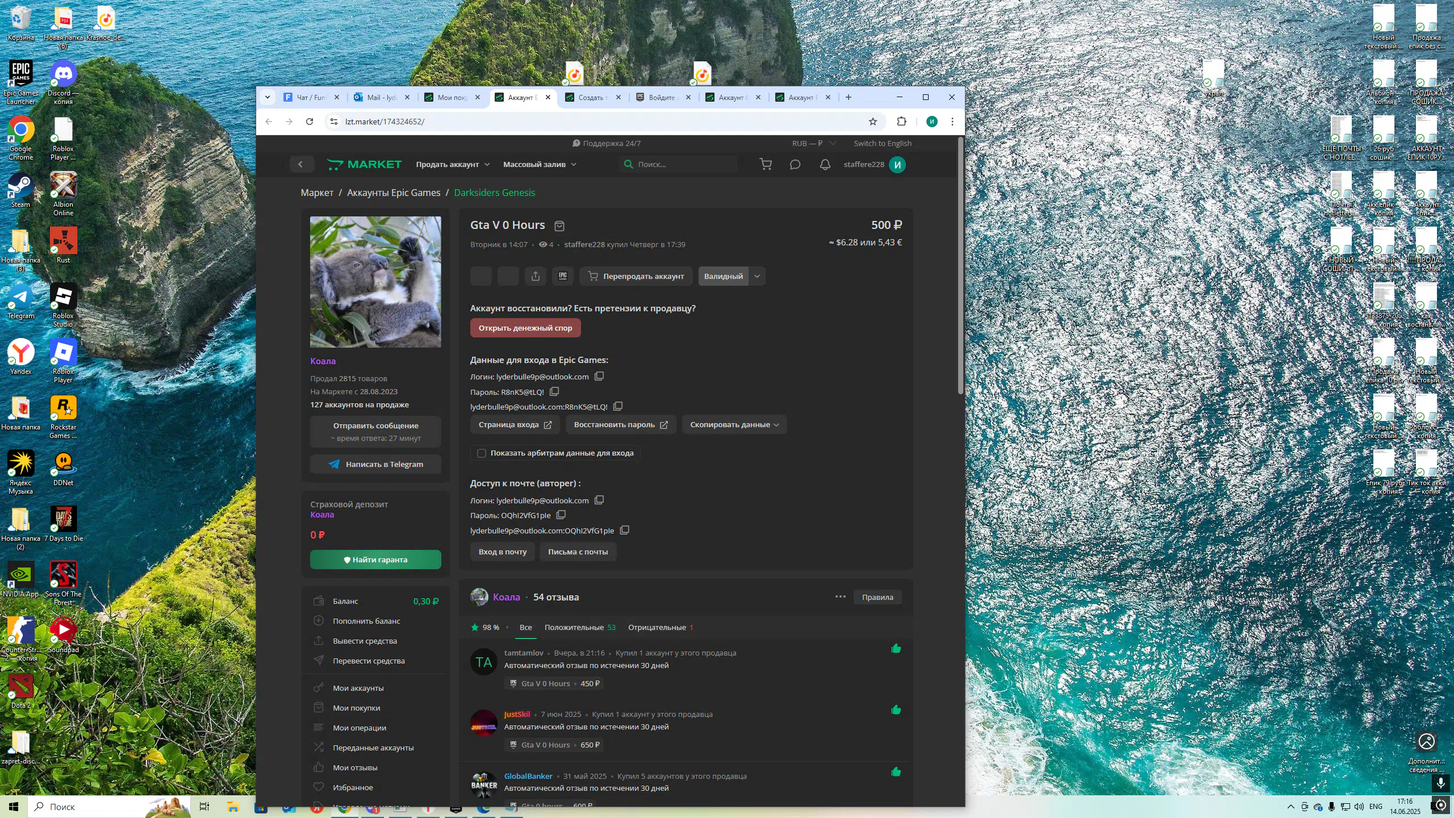Open 'Аккаунты Epic Games' breadcrumb link
1454x818 pixels.
[x=394, y=193]
